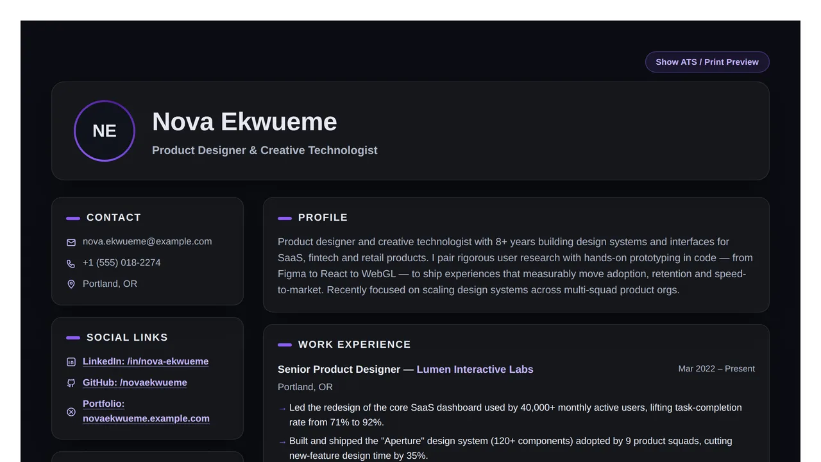
Task: Click the bullet about 40,000+ monthly active users
Action: 516,415
